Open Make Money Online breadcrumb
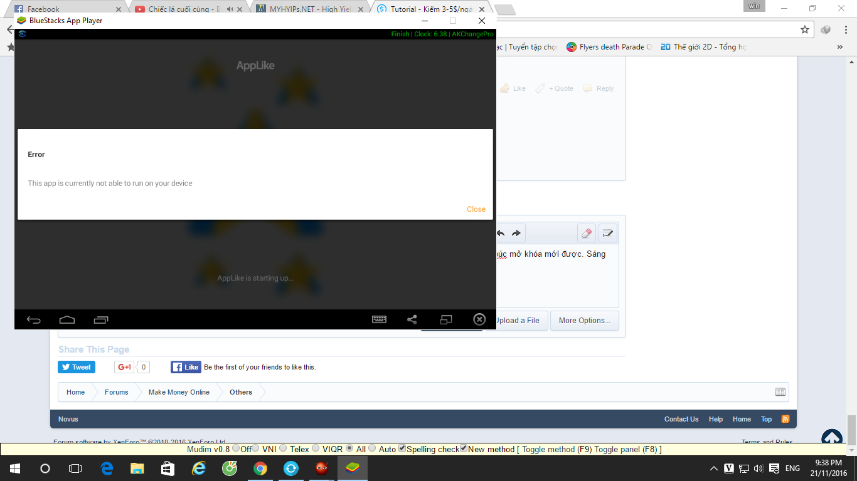857x481 pixels. pyautogui.click(x=179, y=392)
